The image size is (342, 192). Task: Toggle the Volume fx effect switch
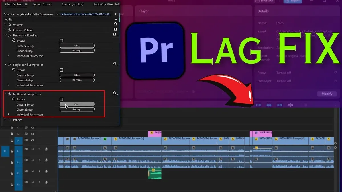coord(10,25)
